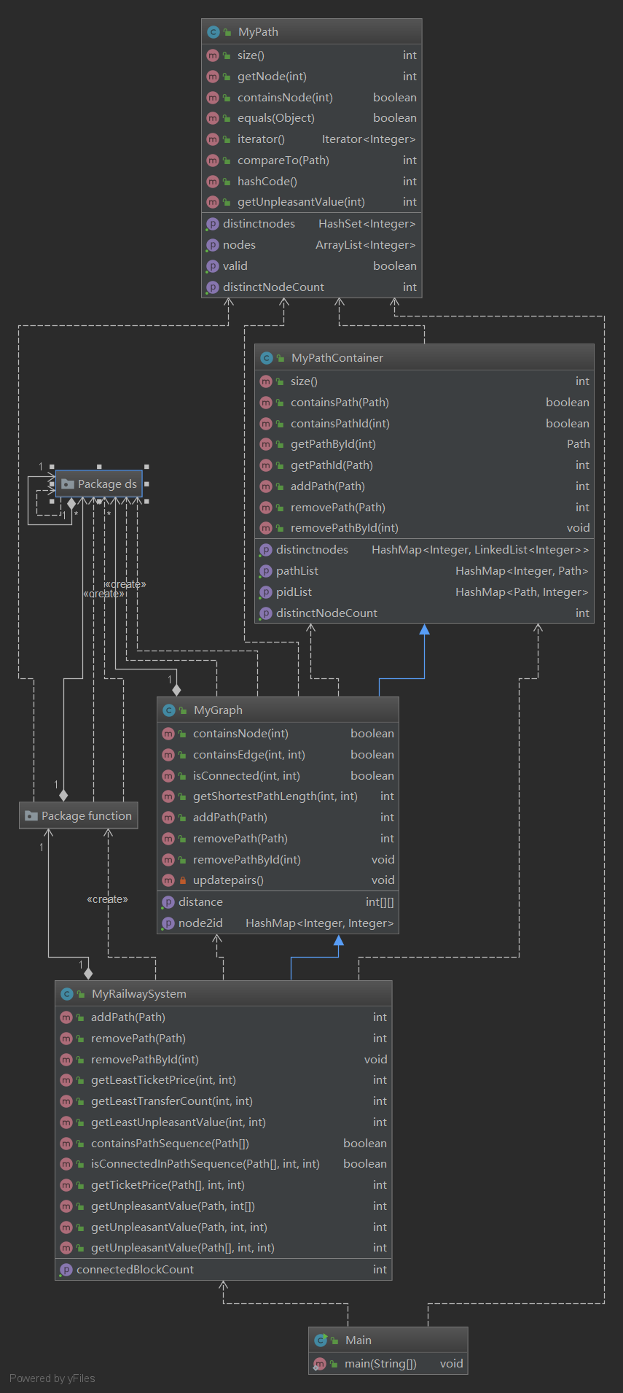
Task: Click the Main class runnable icon
Action: coord(321,1340)
